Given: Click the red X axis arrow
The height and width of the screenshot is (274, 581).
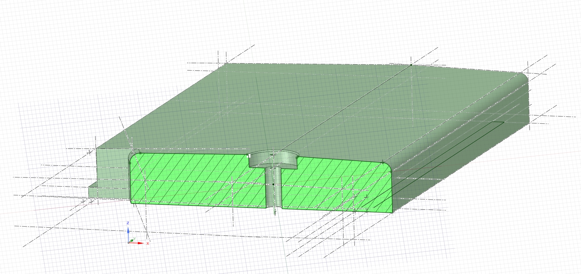Looking at the screenshot, I should [137, 243].
